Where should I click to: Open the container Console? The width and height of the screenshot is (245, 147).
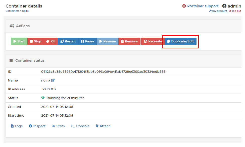click(x=80, y=126)
